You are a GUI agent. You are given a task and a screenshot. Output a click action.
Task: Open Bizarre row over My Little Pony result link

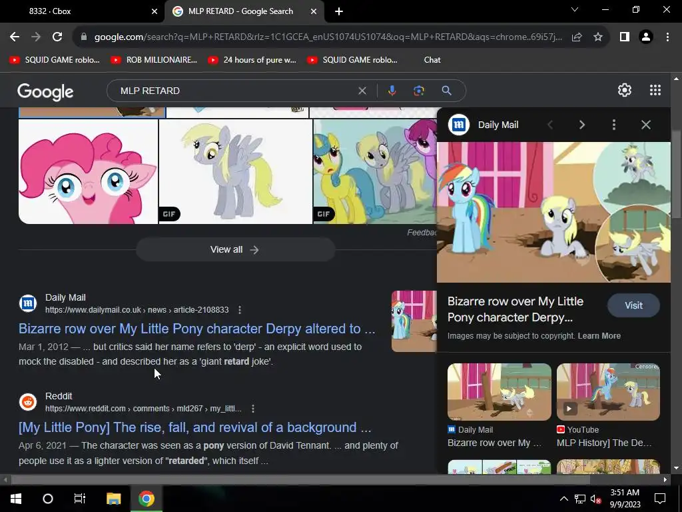click(196, 329)
